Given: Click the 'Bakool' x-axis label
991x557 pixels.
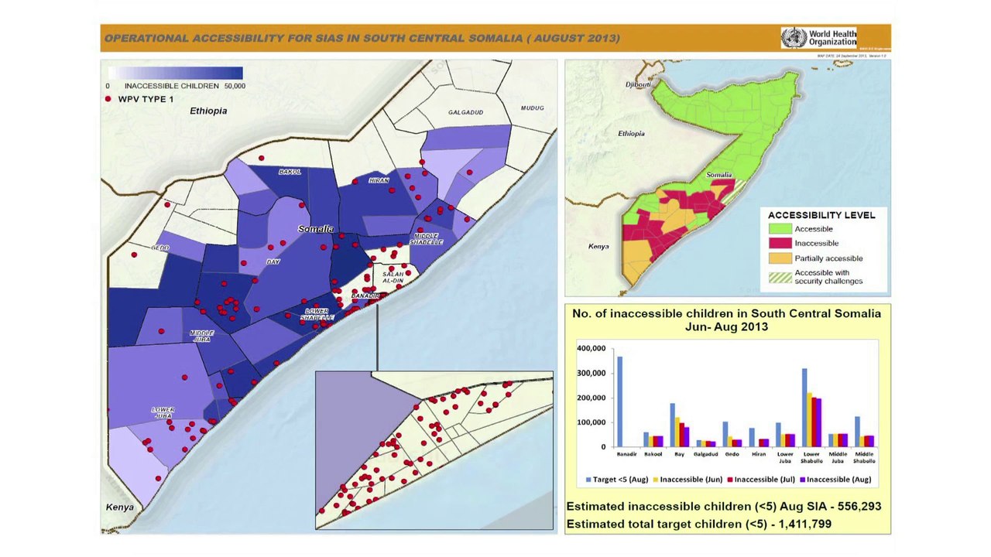Looking at the screenshot, I should click(x=654, y=453).
